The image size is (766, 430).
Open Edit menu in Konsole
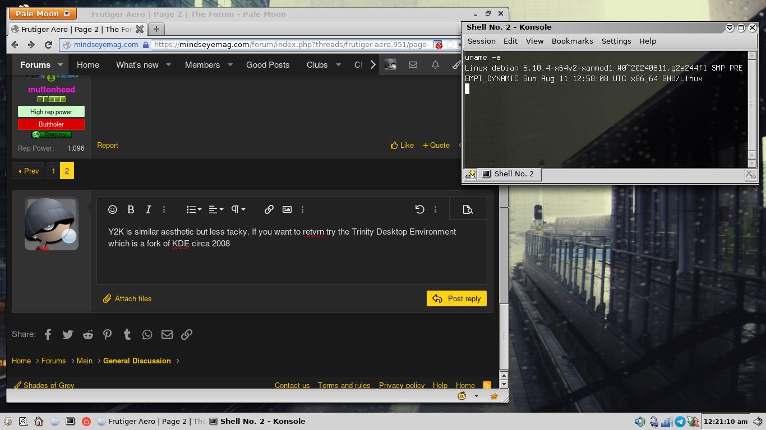[510, 41]
